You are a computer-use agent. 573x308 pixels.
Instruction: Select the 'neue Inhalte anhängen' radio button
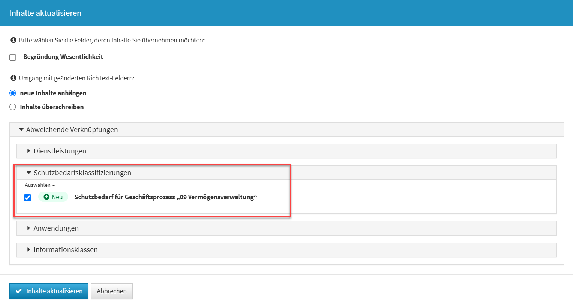(13, 93)
